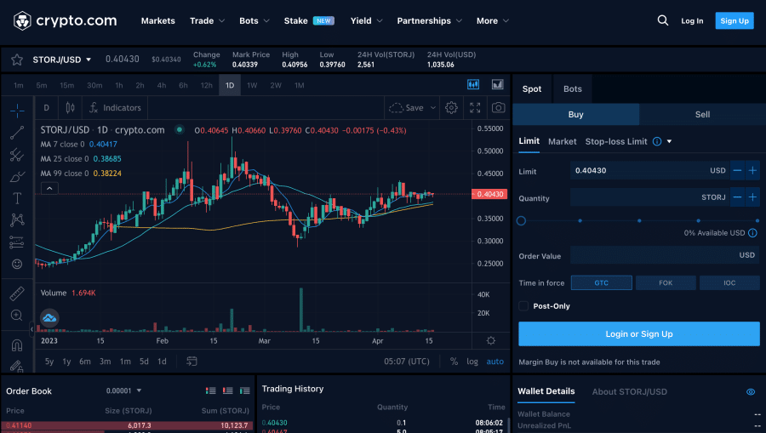The height and width of the screenshot is (433, 766).
Task: Collapse the indicator legend arrow
Action: (x=49, y=188)
